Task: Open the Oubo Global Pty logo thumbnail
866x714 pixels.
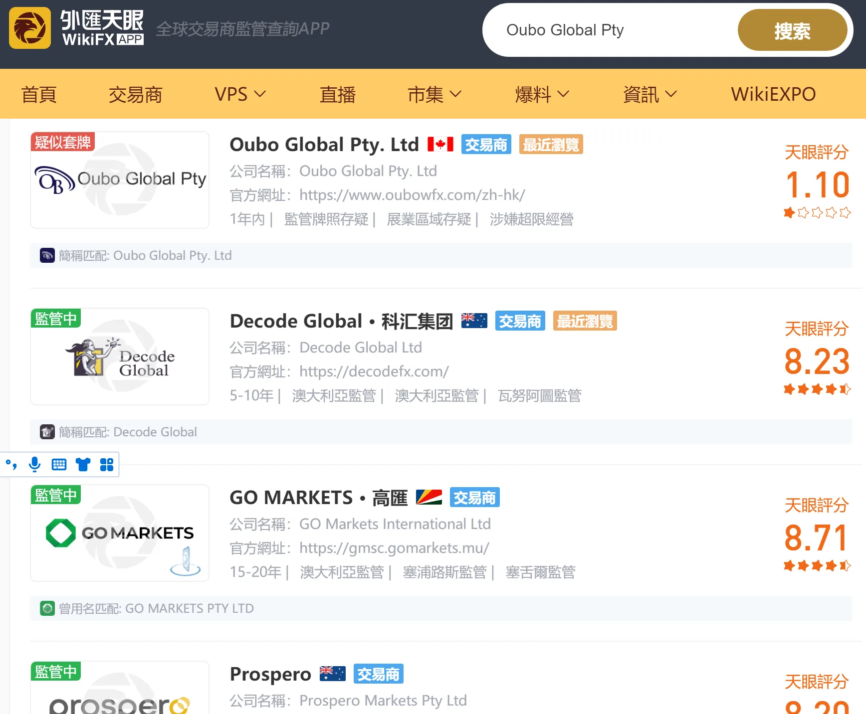Action: pyautogui.click(x=120, y=180)
